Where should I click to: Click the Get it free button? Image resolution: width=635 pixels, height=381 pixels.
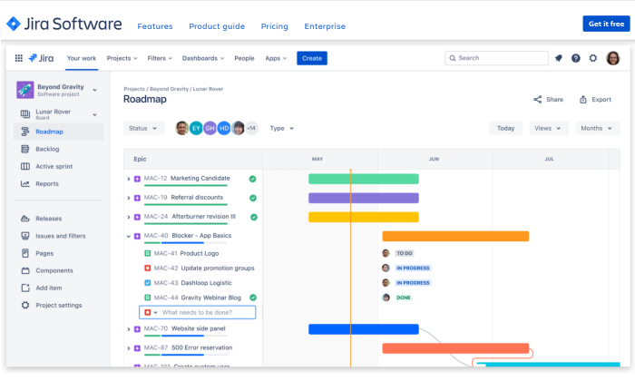(606, 24)
